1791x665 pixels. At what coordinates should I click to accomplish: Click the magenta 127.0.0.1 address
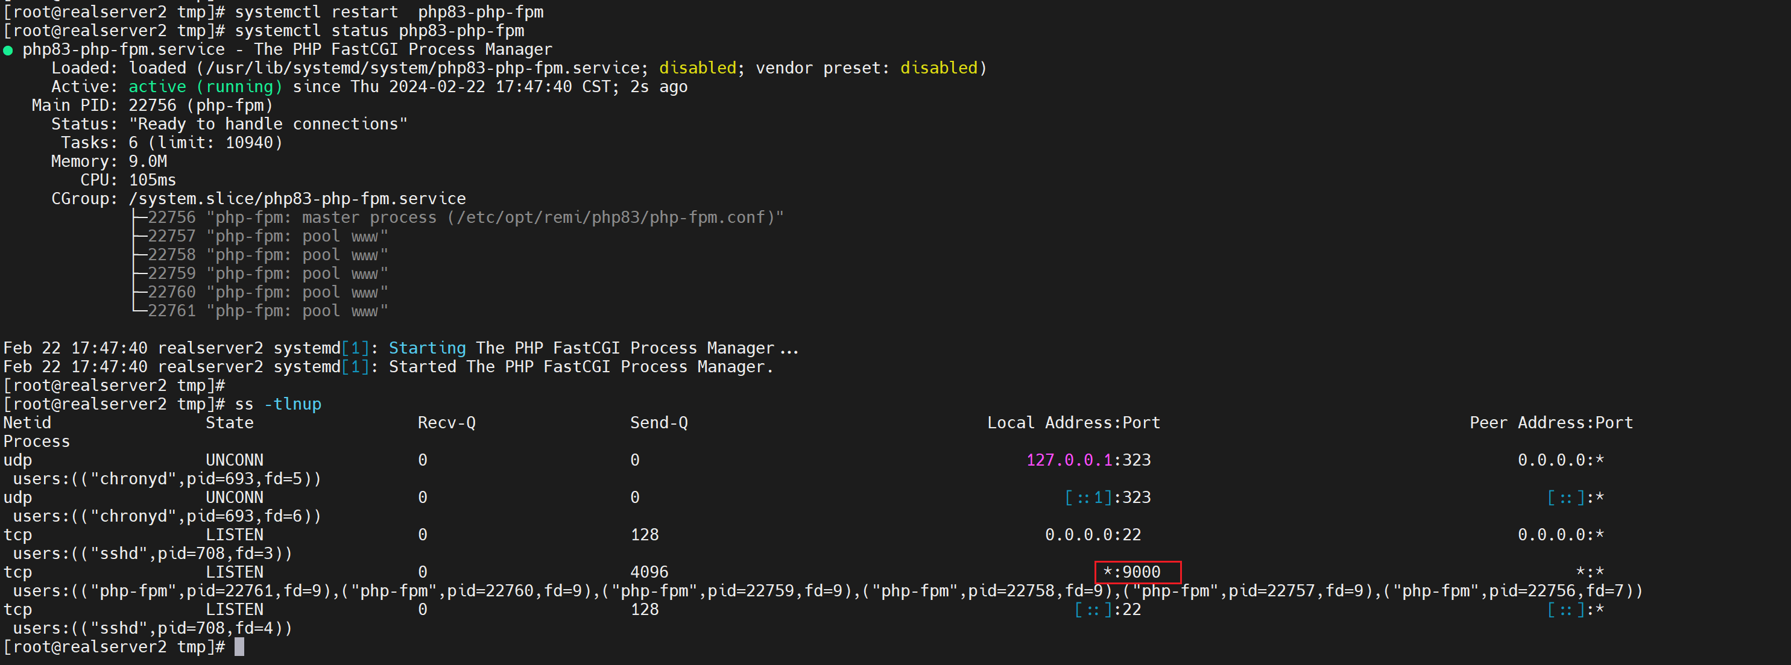(x=1069, y=460)
